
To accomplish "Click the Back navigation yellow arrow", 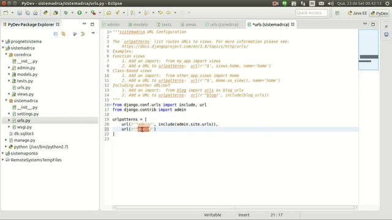I will pos(168,12).
